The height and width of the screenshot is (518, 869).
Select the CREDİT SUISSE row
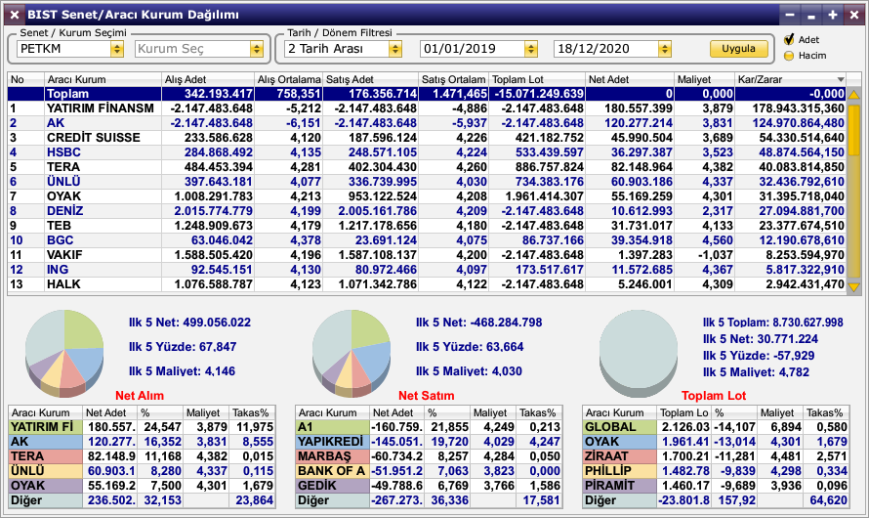coord(427,138)
